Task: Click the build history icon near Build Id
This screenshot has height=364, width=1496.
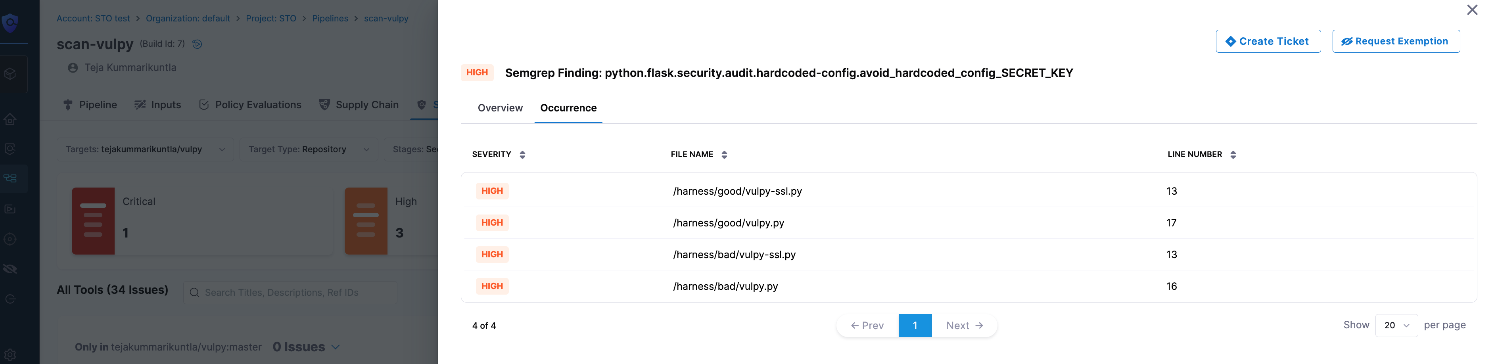Action: click(x=197, y=44)
